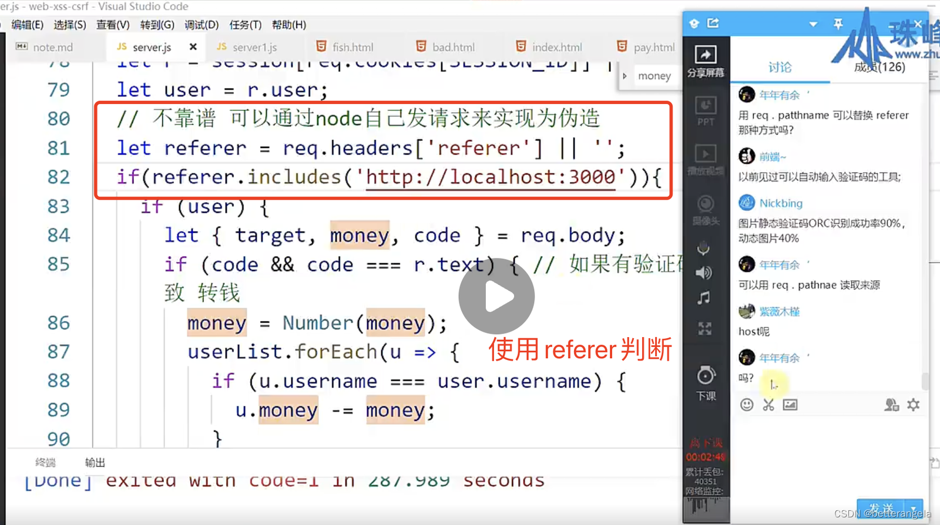Click the end class (下课) bell icon

(x=706, y=383)
